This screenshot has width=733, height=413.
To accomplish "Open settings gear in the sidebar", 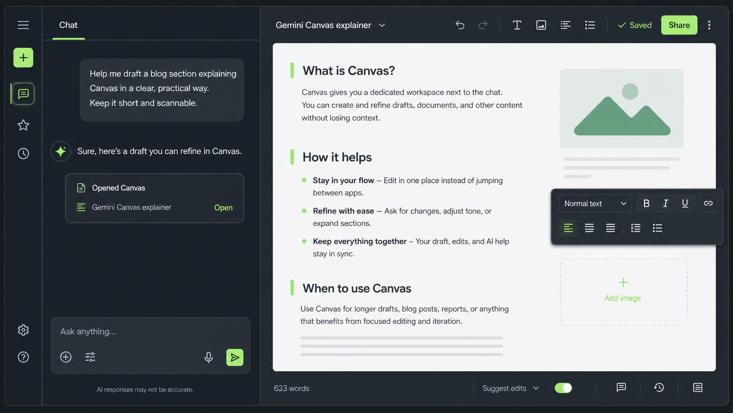I will (23, 330).
